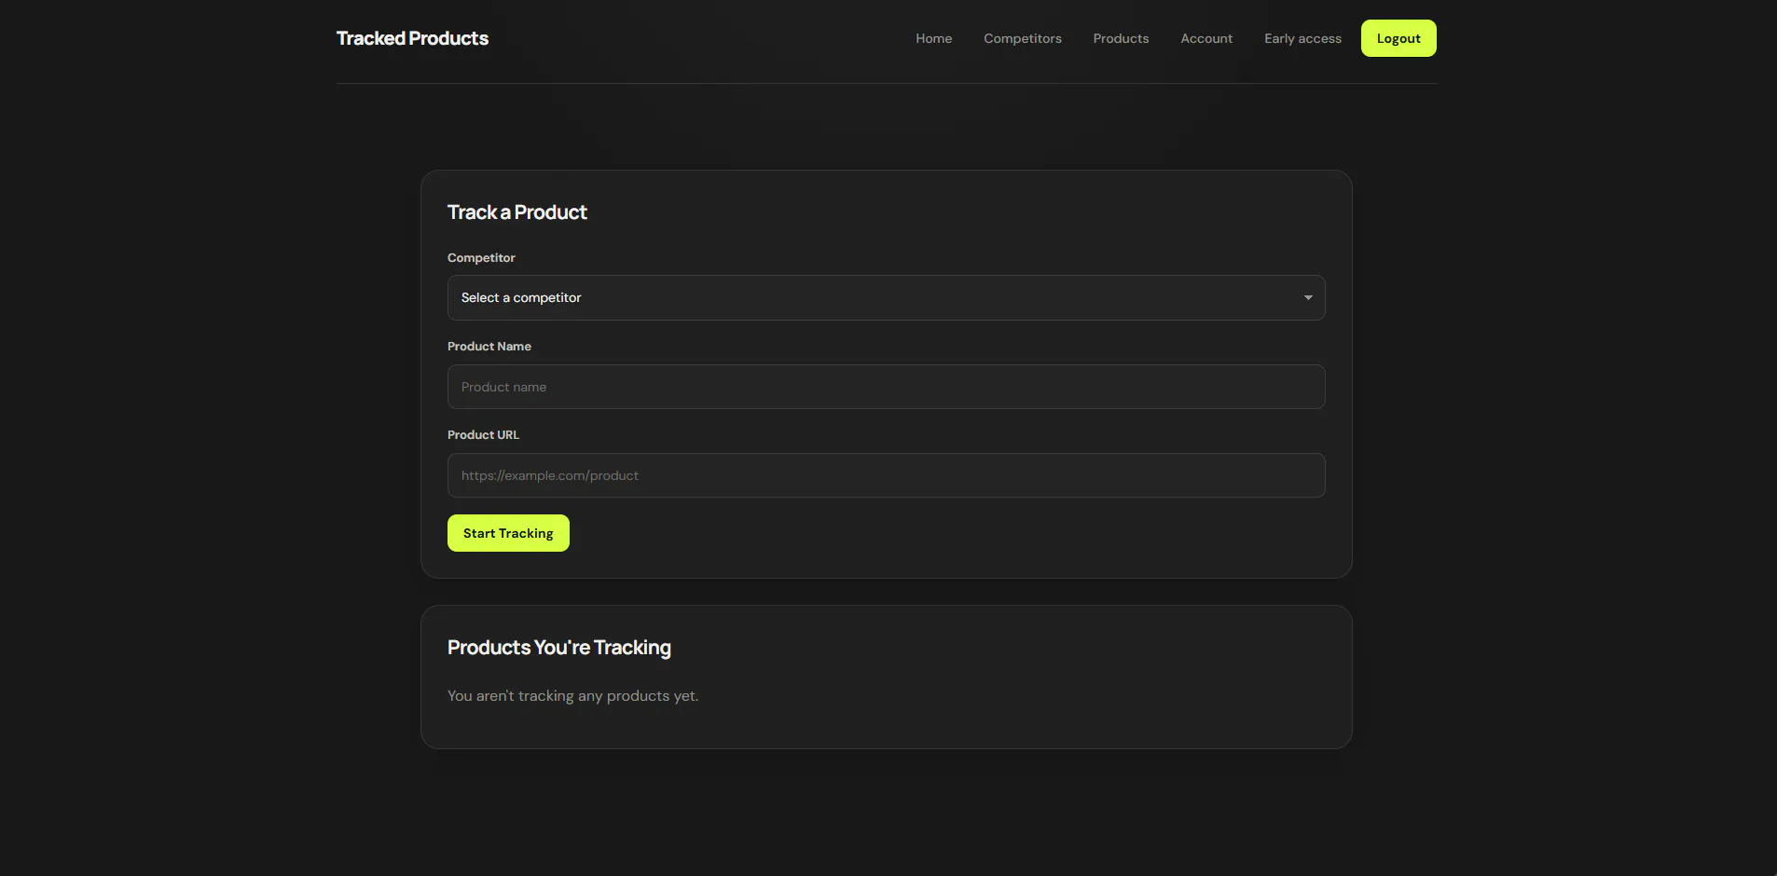Viewport: 1777px width, 876px height.
Task: Click the Logout button
Action: coord(1398,38)
